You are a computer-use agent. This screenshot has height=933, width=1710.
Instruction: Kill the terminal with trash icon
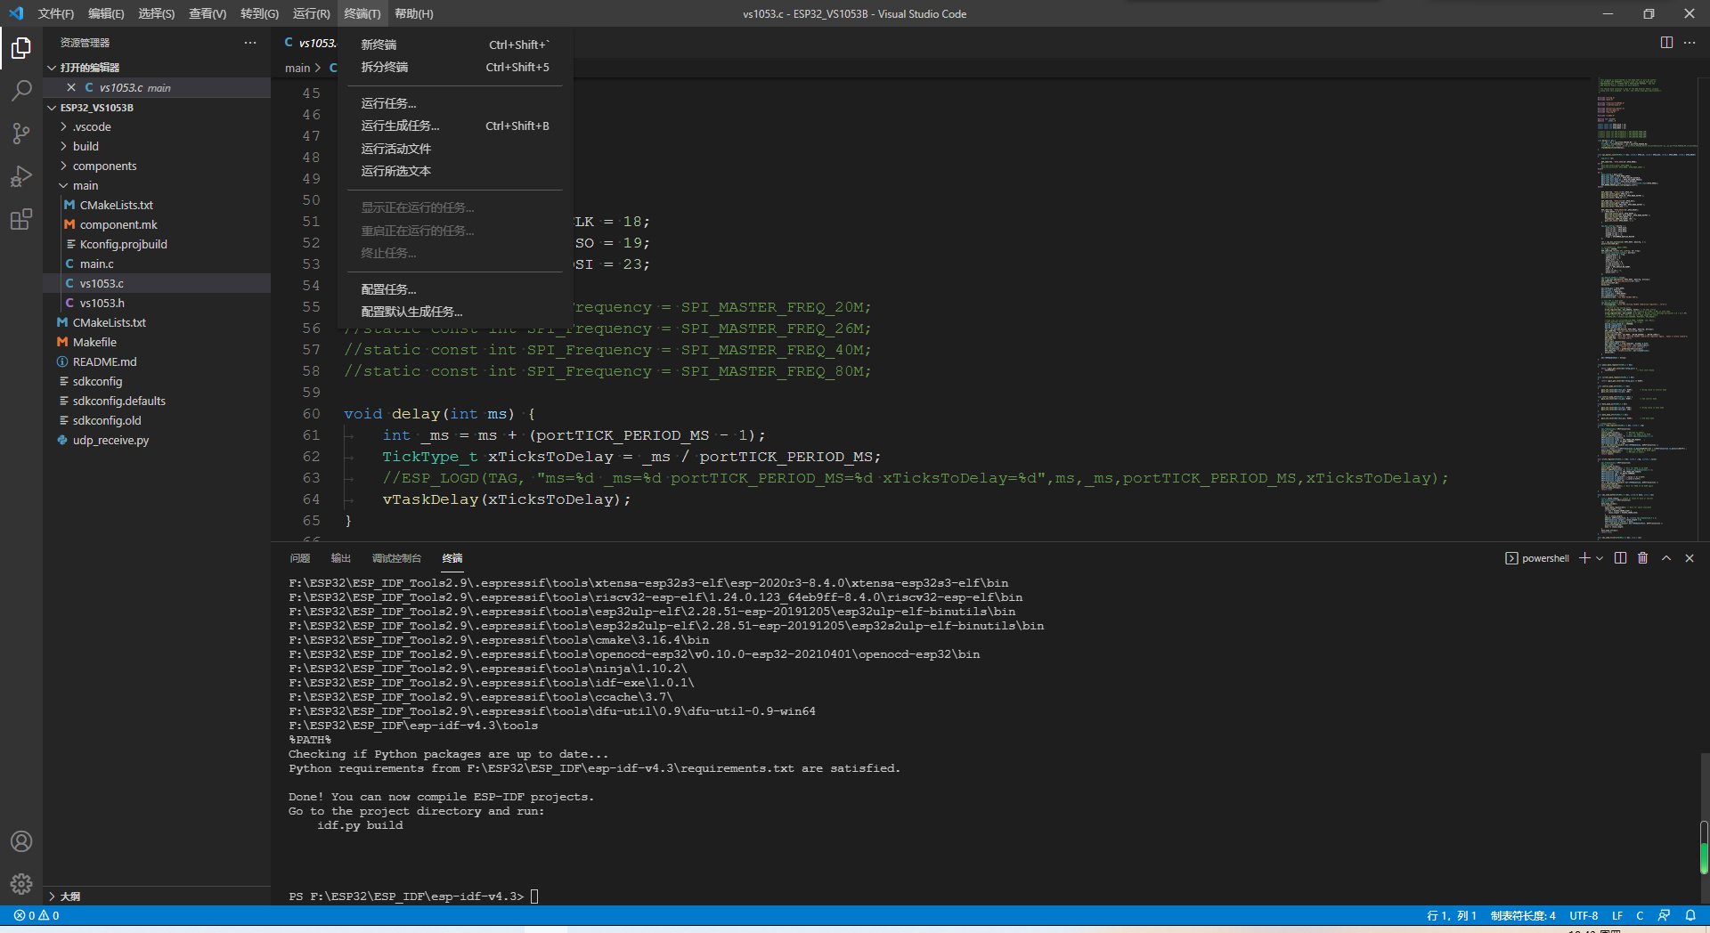click(1643, 558)
